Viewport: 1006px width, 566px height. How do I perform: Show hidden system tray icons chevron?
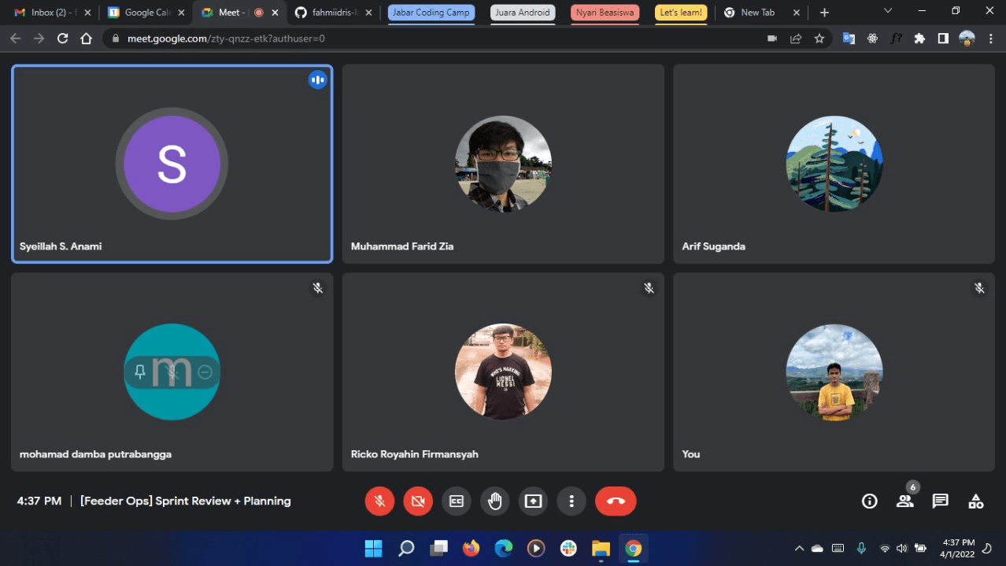pos(799,548)
